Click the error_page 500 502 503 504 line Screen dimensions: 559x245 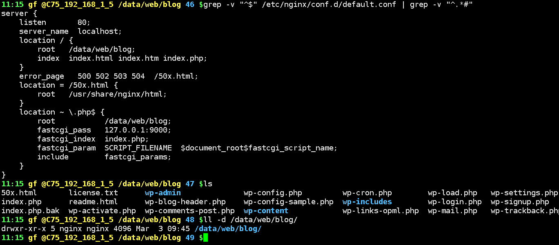point(109,76)
